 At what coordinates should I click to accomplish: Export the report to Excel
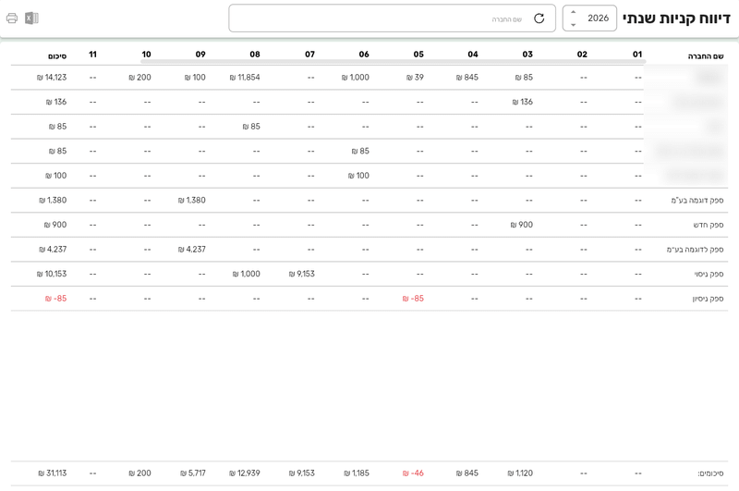tap(31, 18)
